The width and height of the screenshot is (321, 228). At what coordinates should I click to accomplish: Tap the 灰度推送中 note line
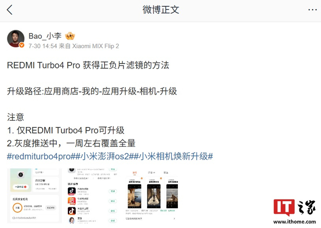click(71, 143)
